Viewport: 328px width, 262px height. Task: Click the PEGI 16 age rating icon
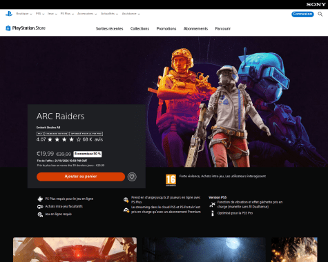(x=171, y=180)
